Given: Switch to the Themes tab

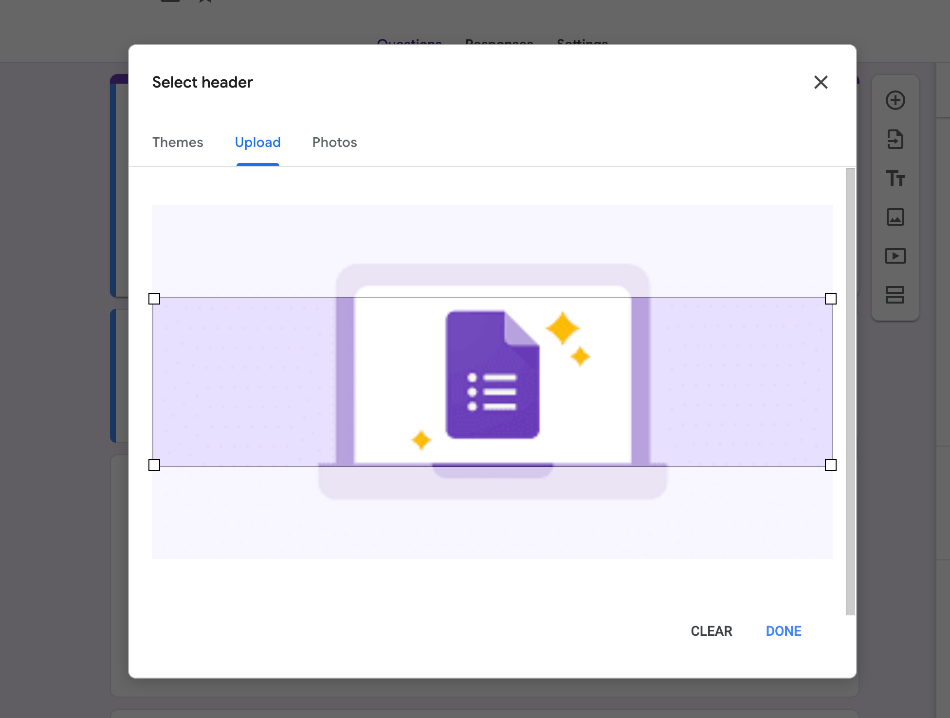Looking at the screenshot, I should (x=178, y=142).
